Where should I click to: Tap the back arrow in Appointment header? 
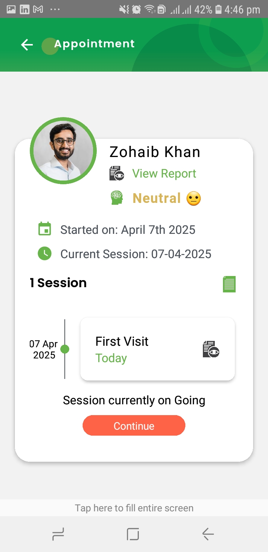pyautogui.click(x=27, y=45)
